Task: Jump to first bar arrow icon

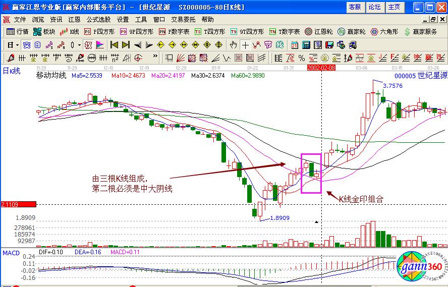Action: [x=115, y=45]
